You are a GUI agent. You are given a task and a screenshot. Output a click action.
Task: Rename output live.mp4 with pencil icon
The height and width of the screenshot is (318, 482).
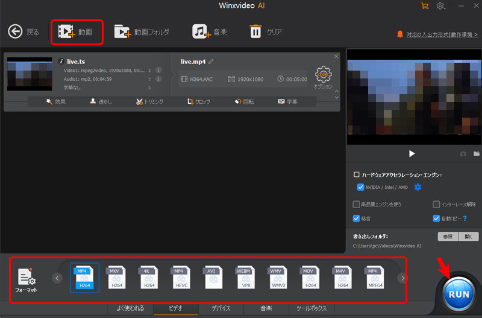211,62
